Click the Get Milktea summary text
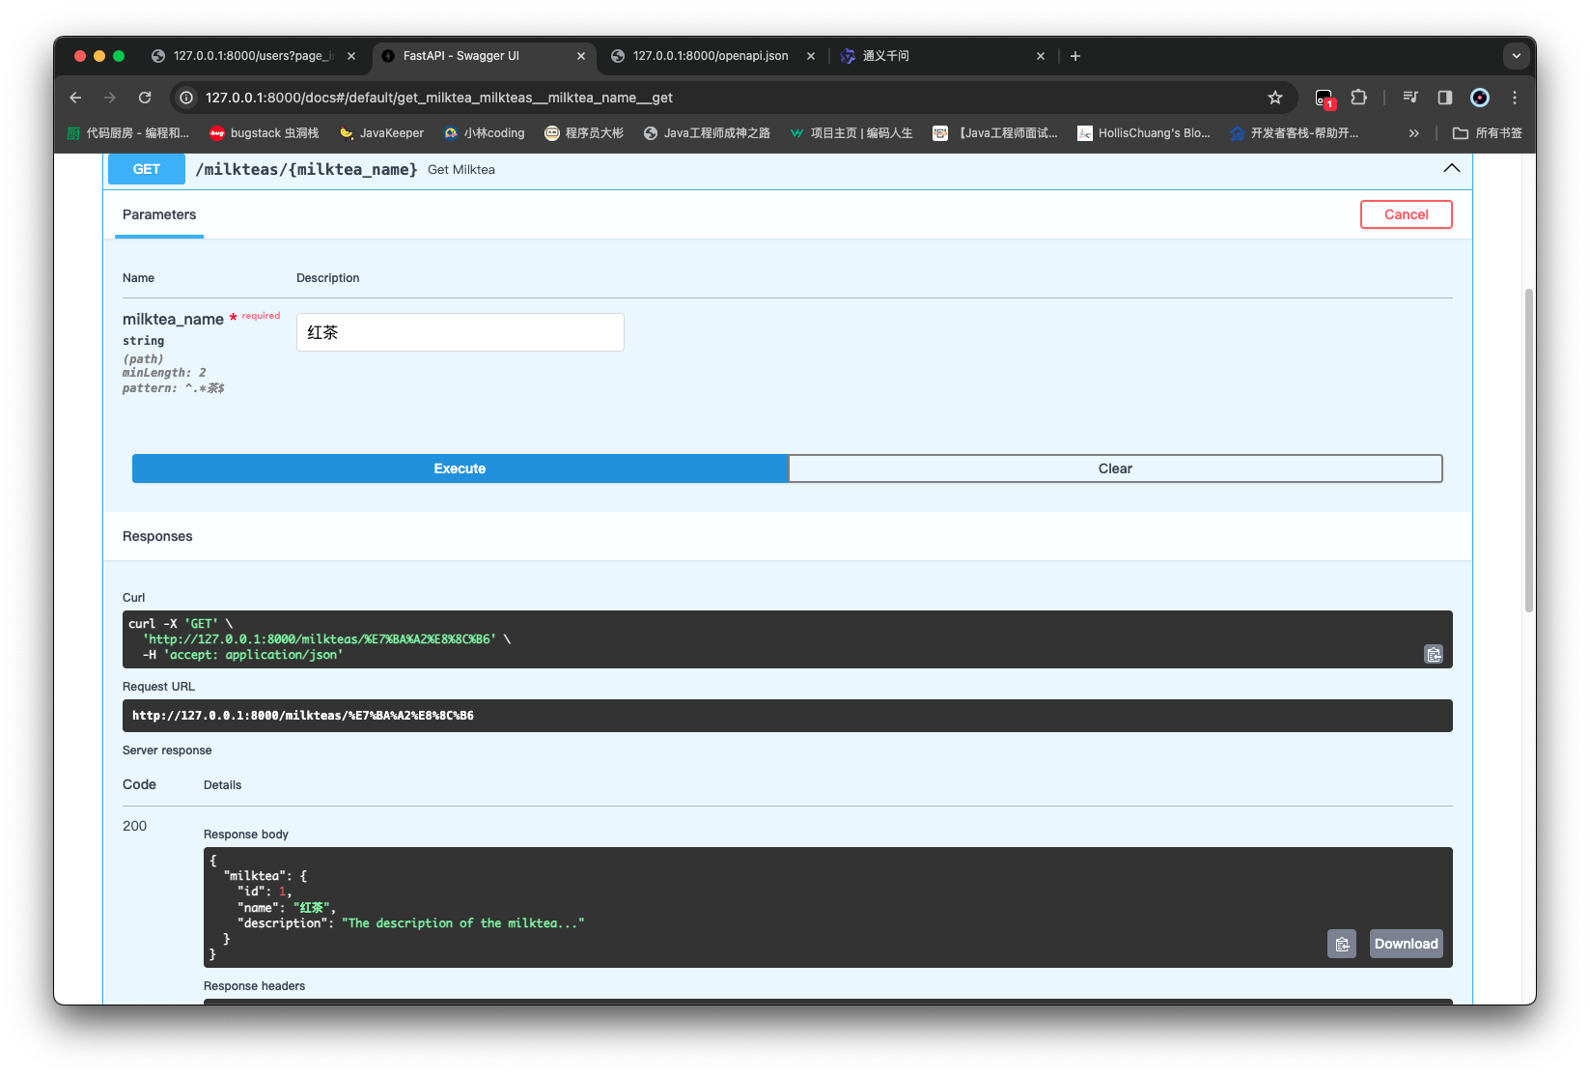The image size is (1590, 1076). coord(461,169)
